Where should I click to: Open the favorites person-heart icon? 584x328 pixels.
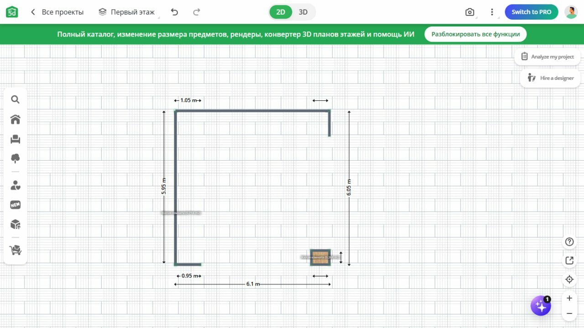click(15, 185)
